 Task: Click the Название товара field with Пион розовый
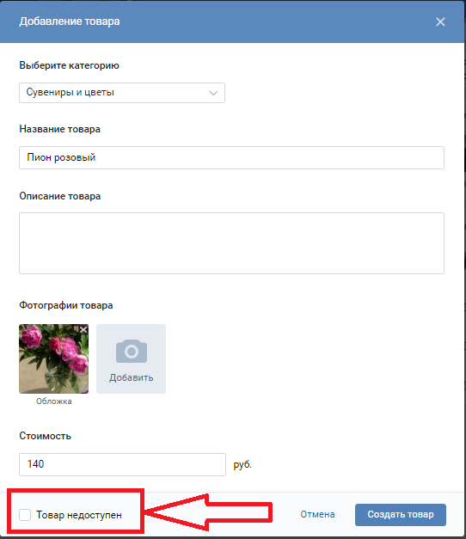231,158
